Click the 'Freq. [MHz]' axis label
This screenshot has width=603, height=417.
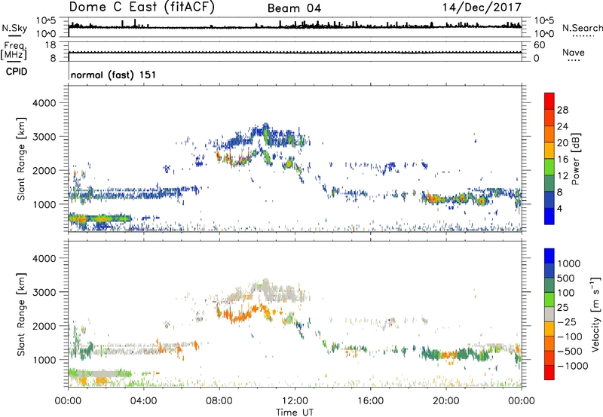[x=14, y=51]
